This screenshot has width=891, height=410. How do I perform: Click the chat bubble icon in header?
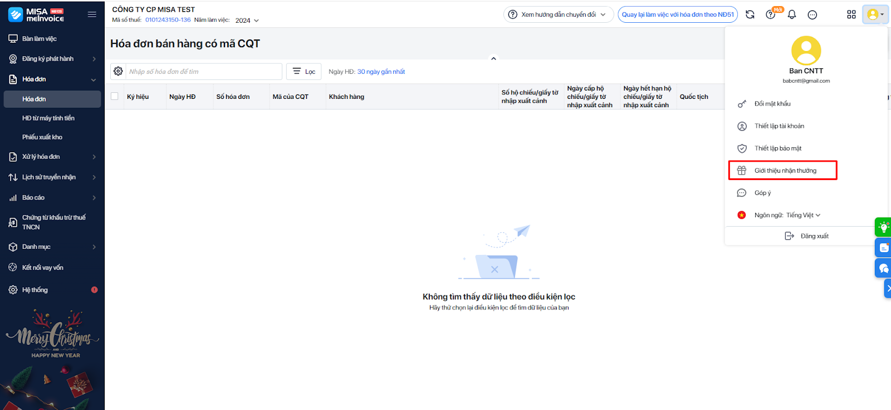tap(812, 14)
